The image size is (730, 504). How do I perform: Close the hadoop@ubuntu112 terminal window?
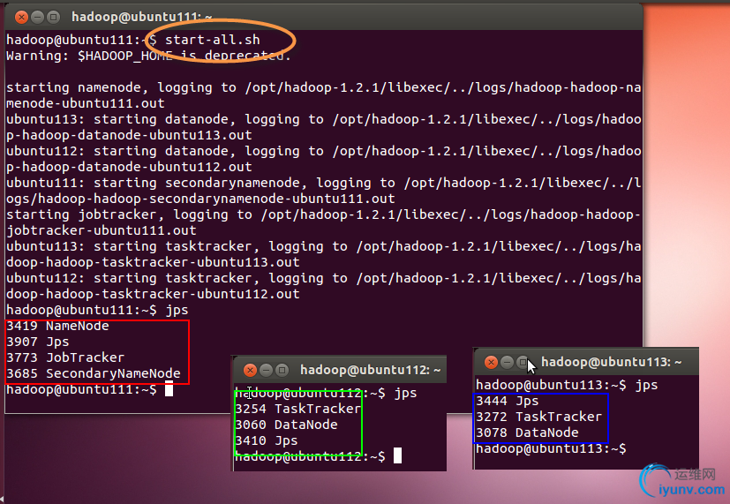(250, 370)
